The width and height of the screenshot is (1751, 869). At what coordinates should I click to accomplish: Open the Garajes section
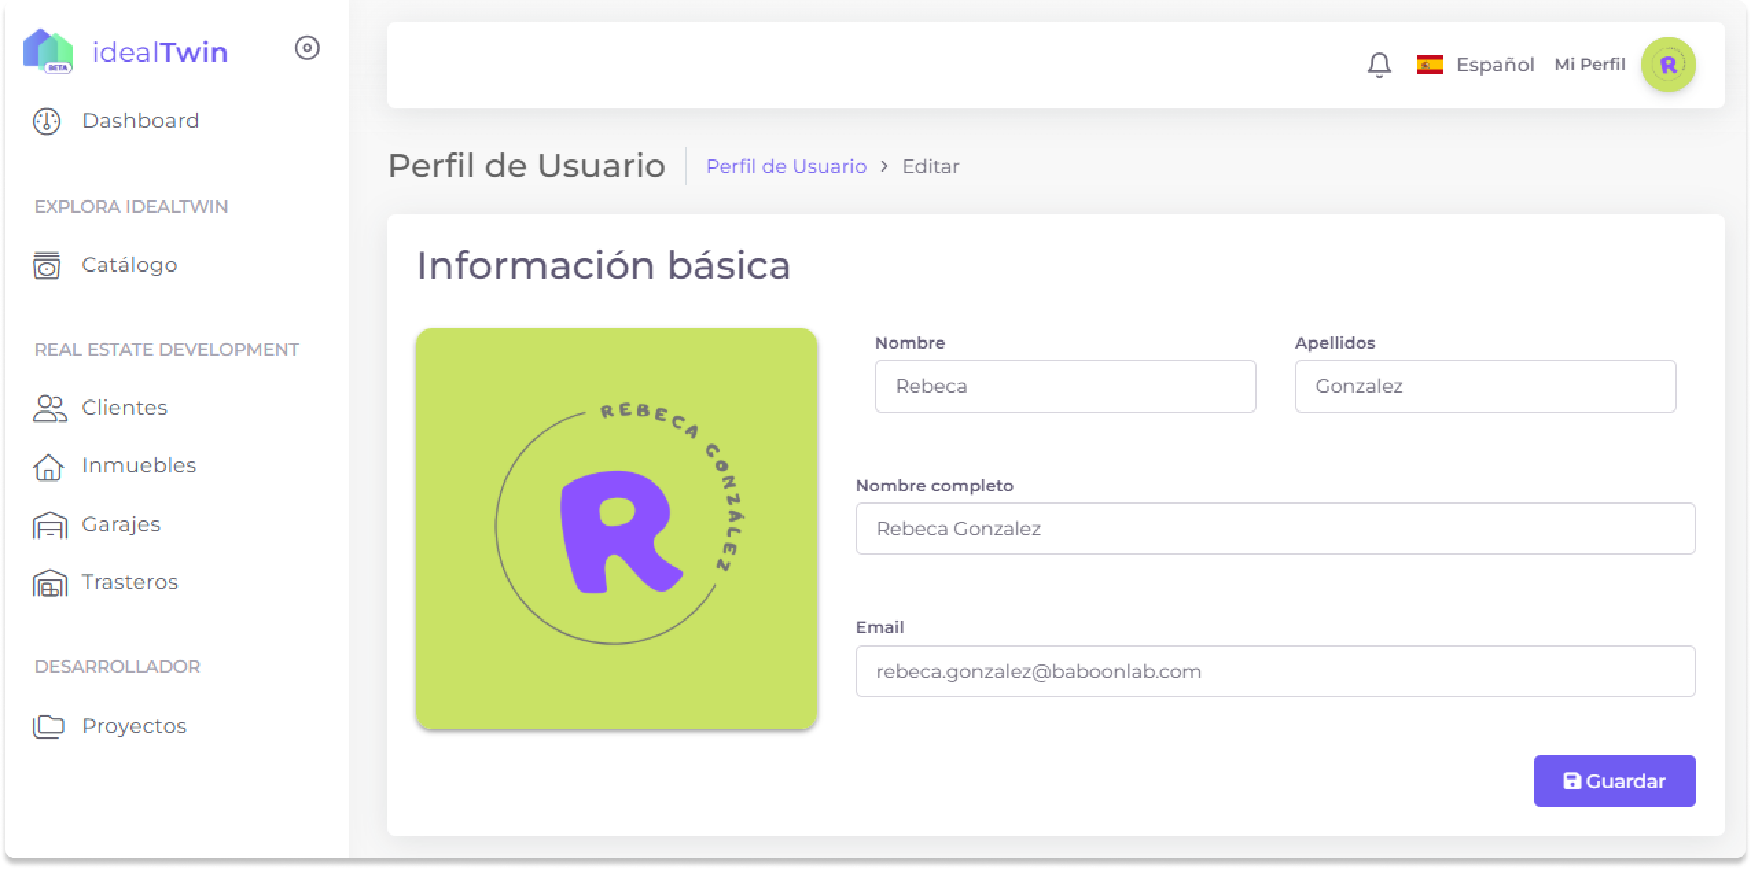pos(120,524)
